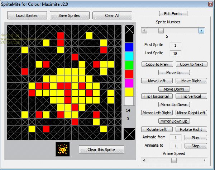Play the sprite animation
Screen dimensions: 215x170
[x=196, y=138]
